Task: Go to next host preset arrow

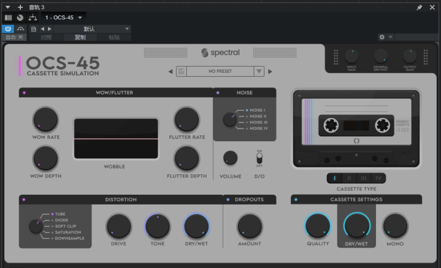Action: click(x=50, y=29)
